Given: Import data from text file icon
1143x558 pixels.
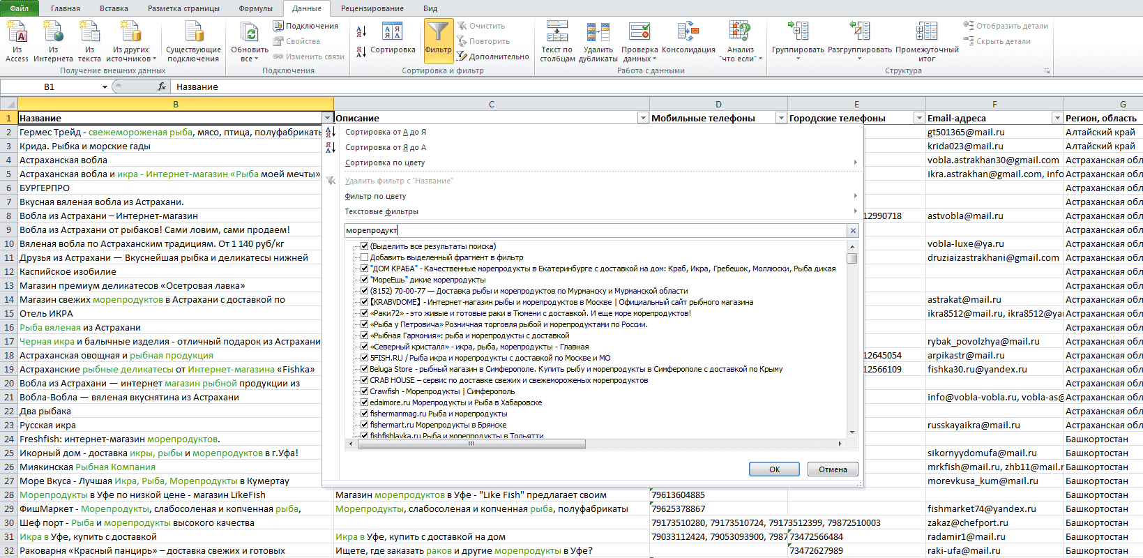Looking at the screenshot, I should [x=89, y=42].
